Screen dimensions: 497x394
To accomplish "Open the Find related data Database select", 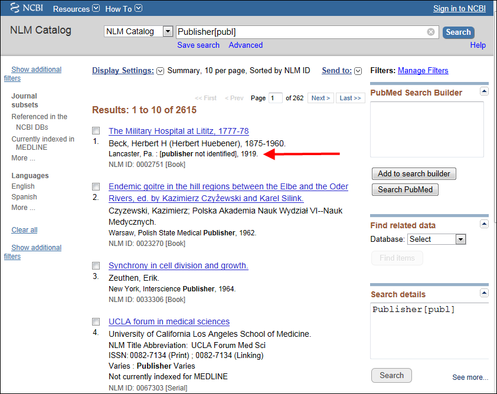I will click(436, 239).
